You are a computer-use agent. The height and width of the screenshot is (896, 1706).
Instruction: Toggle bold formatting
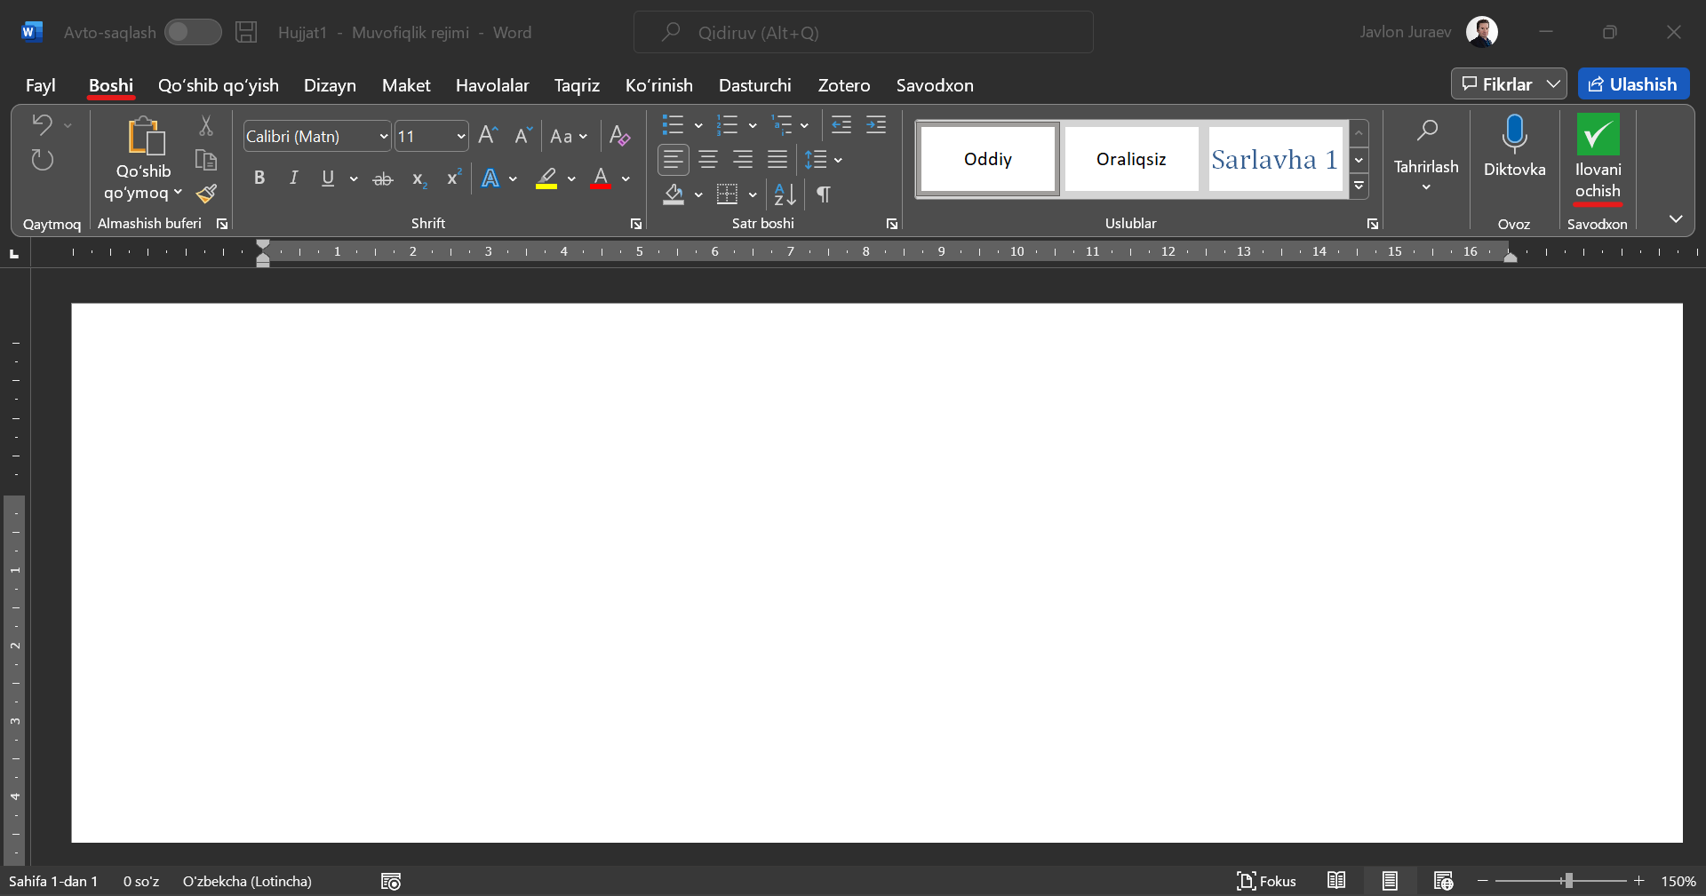pos(259,178)
